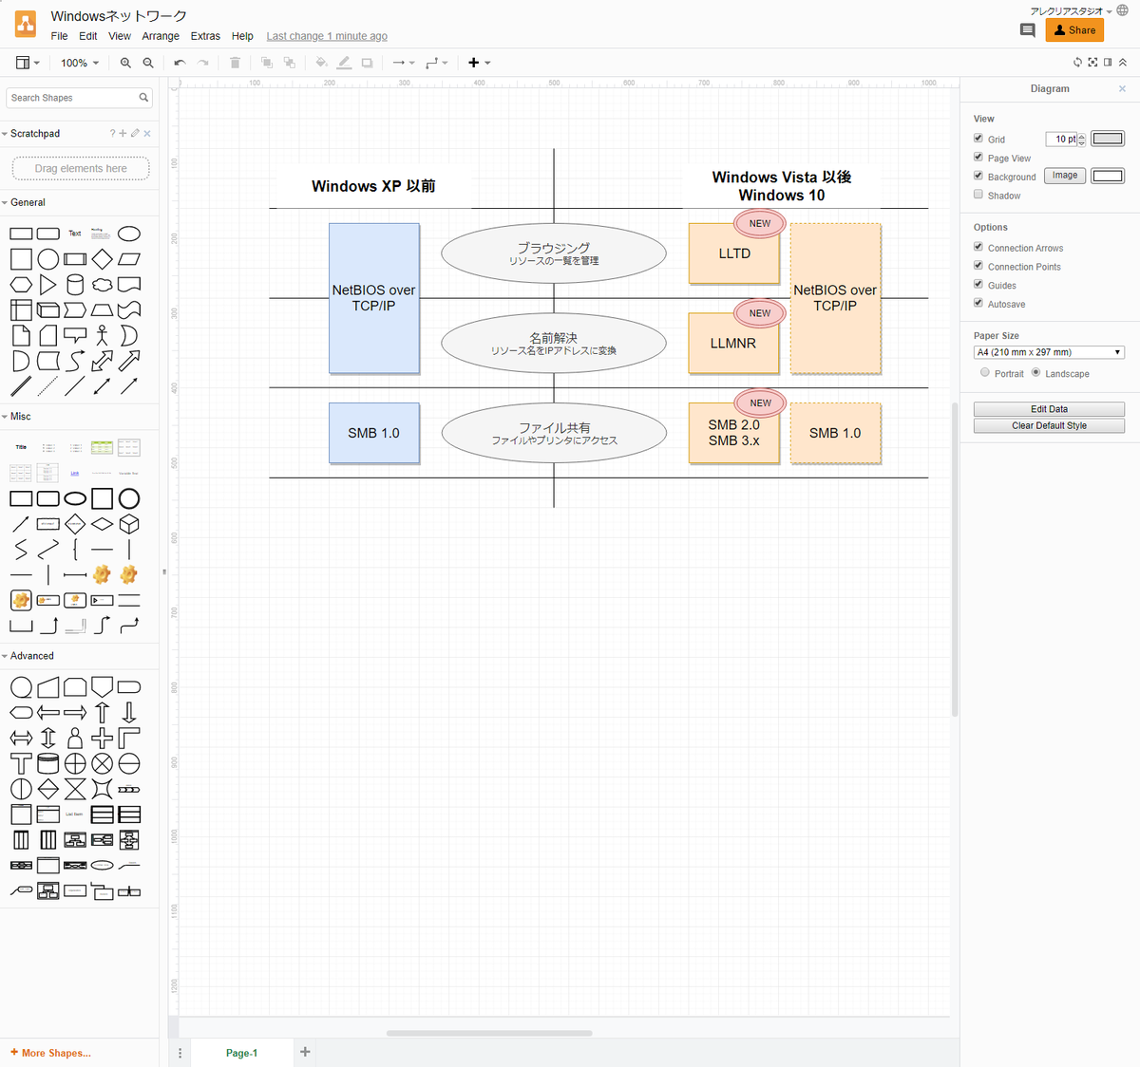
Task: Collapse the Advanced shapes section
Action: coord(28,656)
